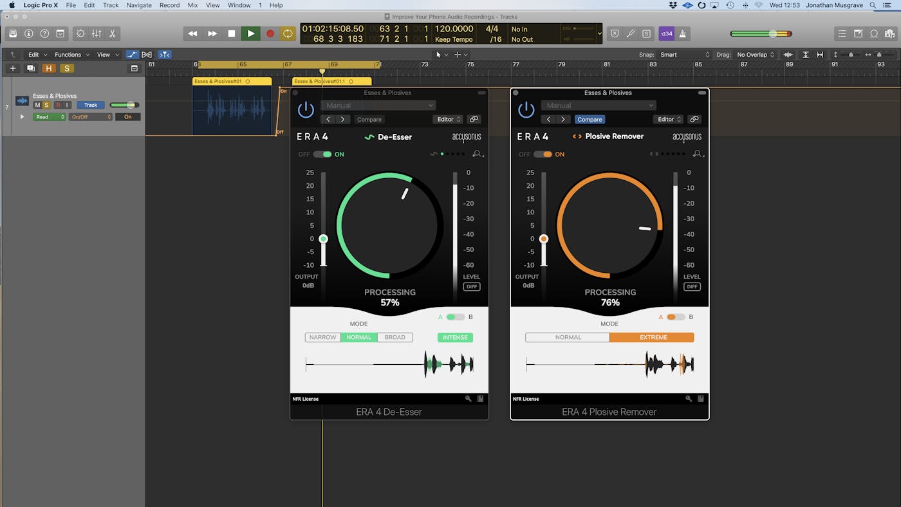Image resolution: width=901 pixels, height=507 pixels.
Task: Open the tracks area View menu
Action: (x=106, y=55)
